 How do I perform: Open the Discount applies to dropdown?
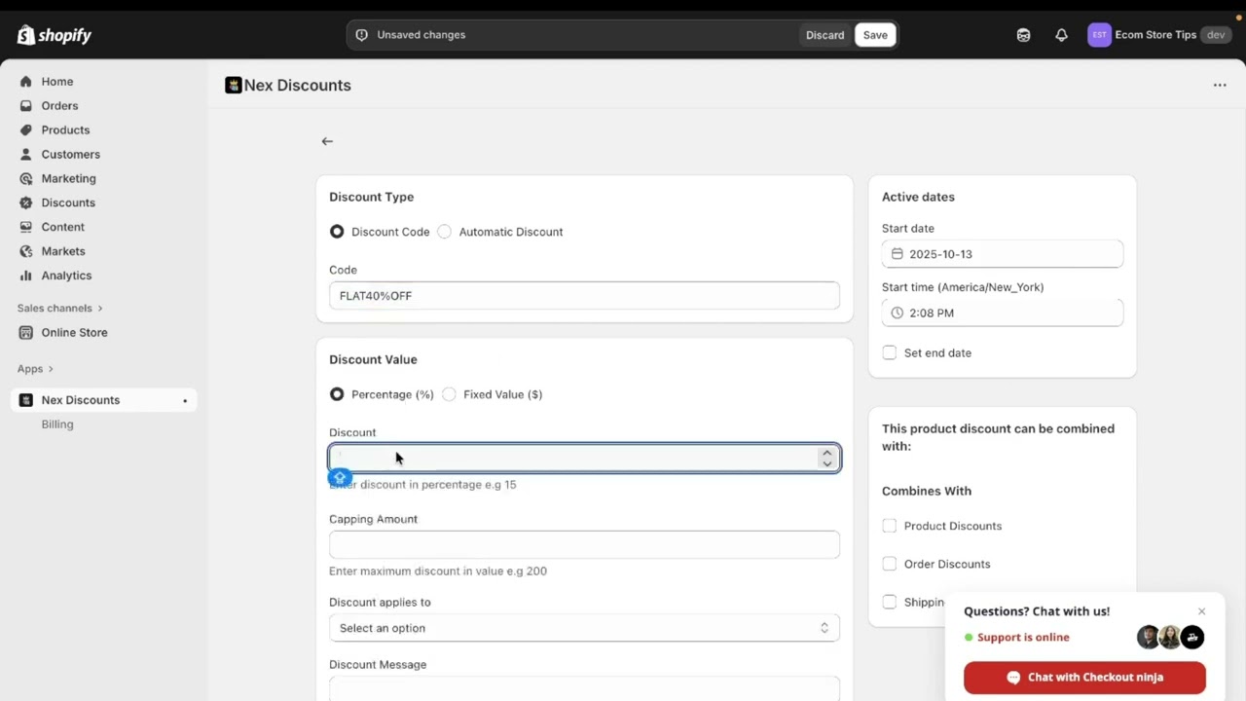tap(584, 628)
